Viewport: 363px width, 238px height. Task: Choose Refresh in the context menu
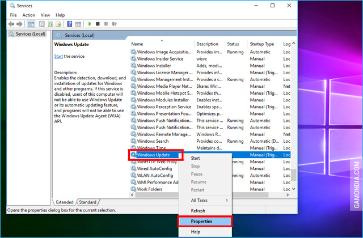click(205, 211)
